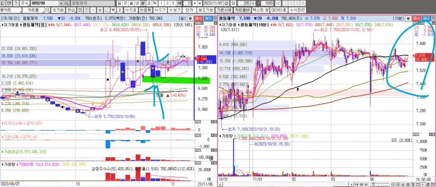Click the second top-left window icon
The width and height of the screenshot is (436, 187).
point(9,3)
